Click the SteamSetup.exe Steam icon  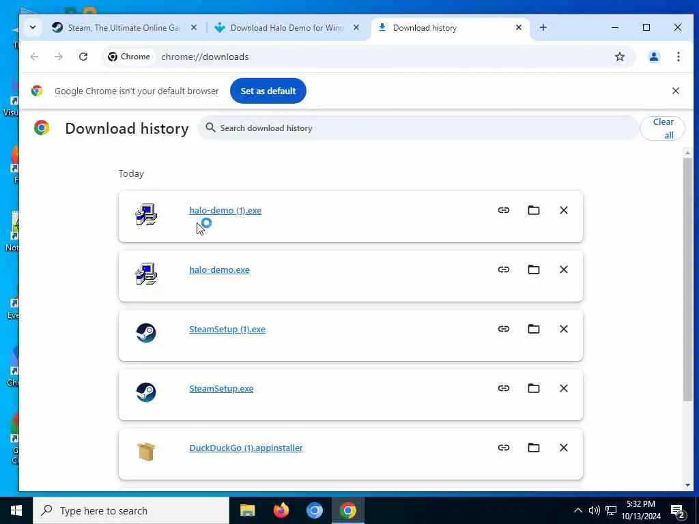(x=146, y=392)
